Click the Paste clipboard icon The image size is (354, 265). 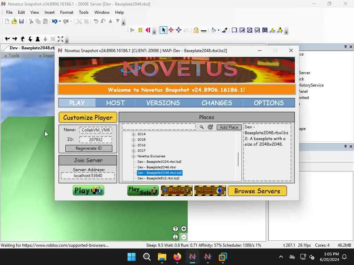tap(45, 21)
